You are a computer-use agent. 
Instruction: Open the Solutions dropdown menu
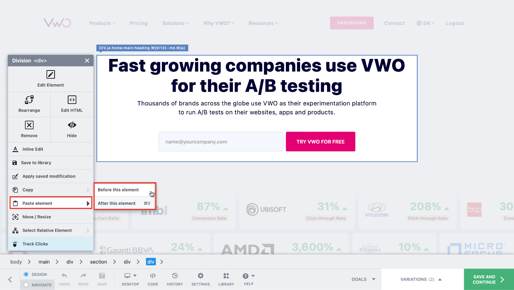(175, 23)
